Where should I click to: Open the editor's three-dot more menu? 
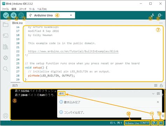[x=161, y=23]
